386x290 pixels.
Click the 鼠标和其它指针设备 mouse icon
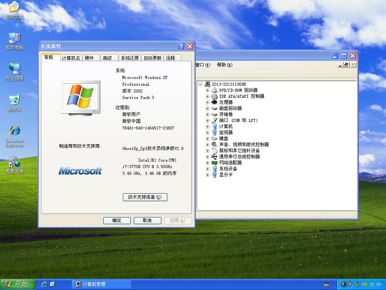point(214,151)
